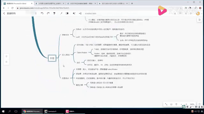Click the browser reload button

pos(12,8)
